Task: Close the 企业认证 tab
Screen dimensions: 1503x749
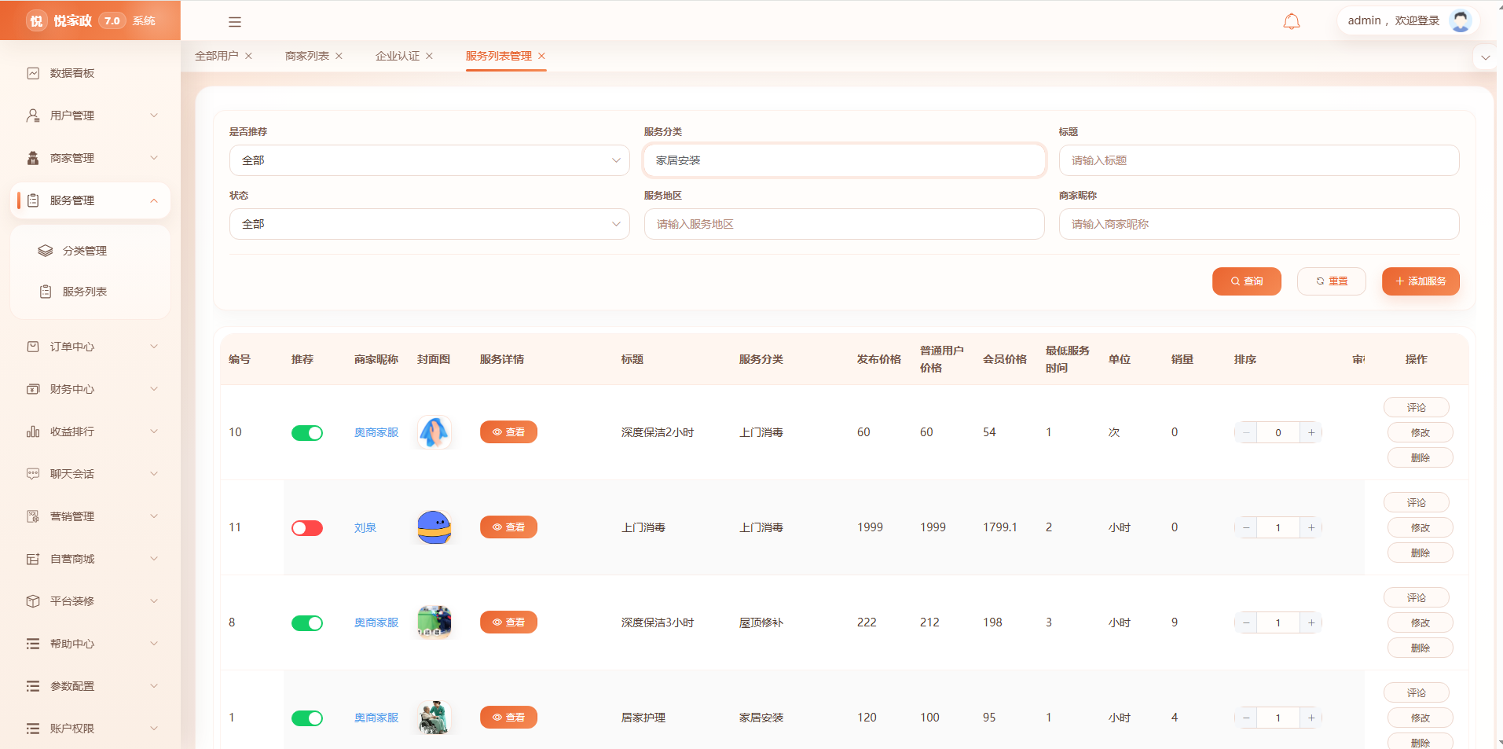Action: pyautogui.click(x=429, y=56)
